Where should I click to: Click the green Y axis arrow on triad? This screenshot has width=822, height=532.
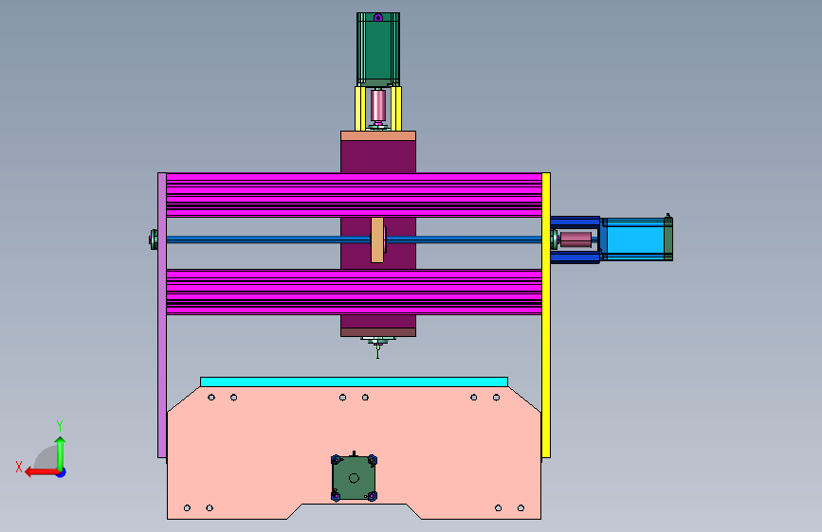click(61, 452)
